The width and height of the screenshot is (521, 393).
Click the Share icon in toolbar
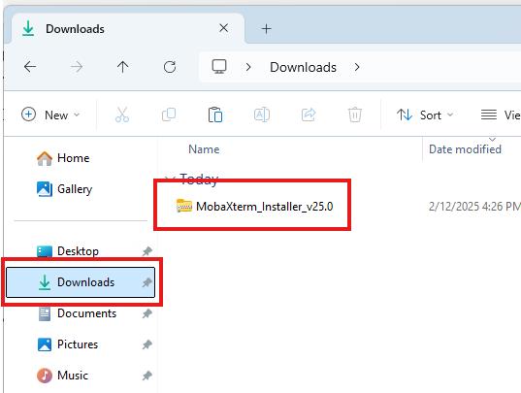[309, 115]
